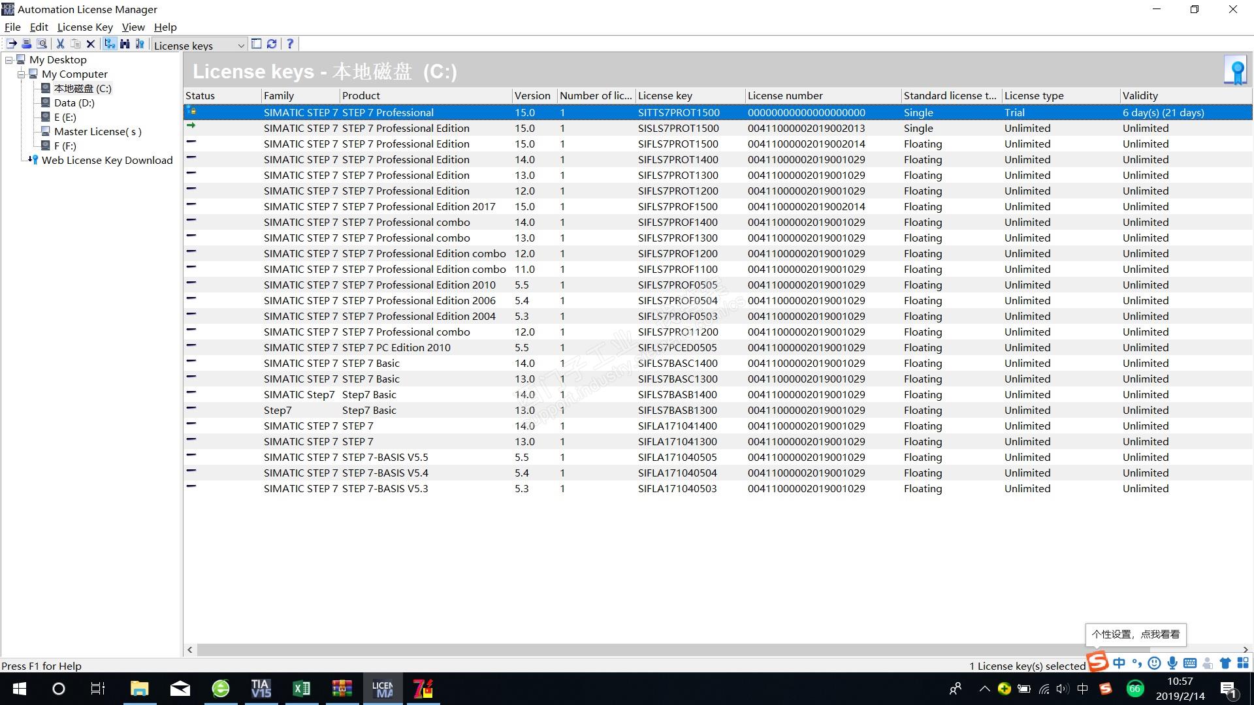Viewport: 1254px width, 705px height.
Task: Collapse the My Desktop tree node
Action: coord(9,60)
